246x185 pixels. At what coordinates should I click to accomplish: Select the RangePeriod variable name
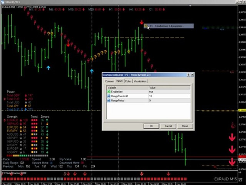click(118, 100)
